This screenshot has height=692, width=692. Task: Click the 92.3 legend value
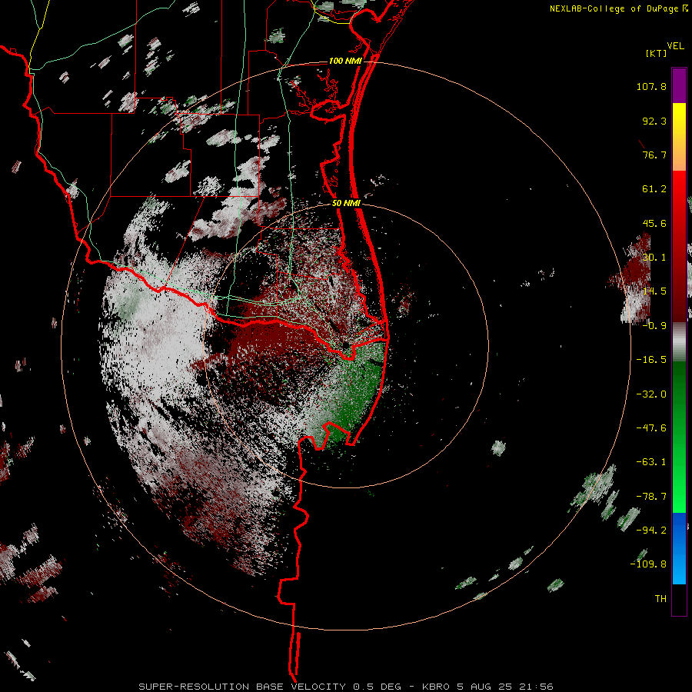[x=654, y=121]
